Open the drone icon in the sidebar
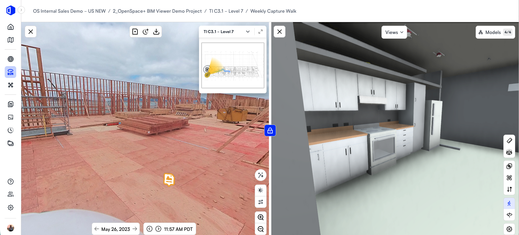 click(x=11, y=85)
